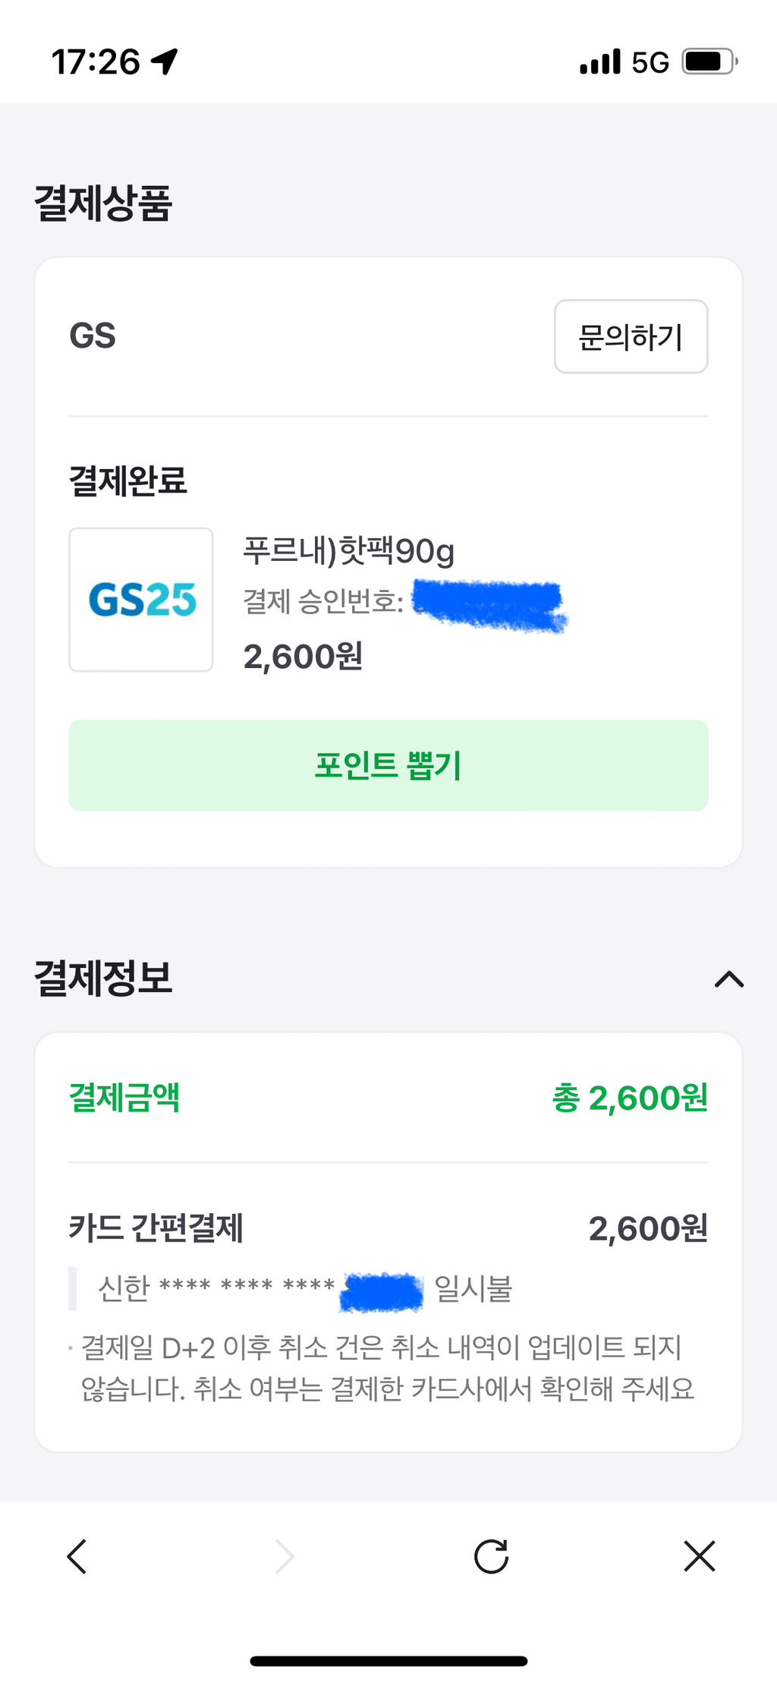Tap the 17:26 clock in status bar
The height and width of the screenshot is (1683, 777).
[96, 61]
